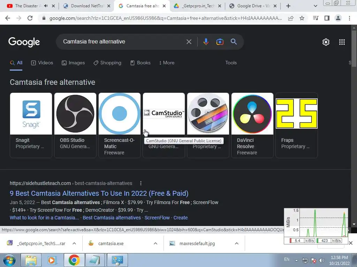Select the CamStudio card
Viewport: 357px width, 267px height.
coord(164,125)
